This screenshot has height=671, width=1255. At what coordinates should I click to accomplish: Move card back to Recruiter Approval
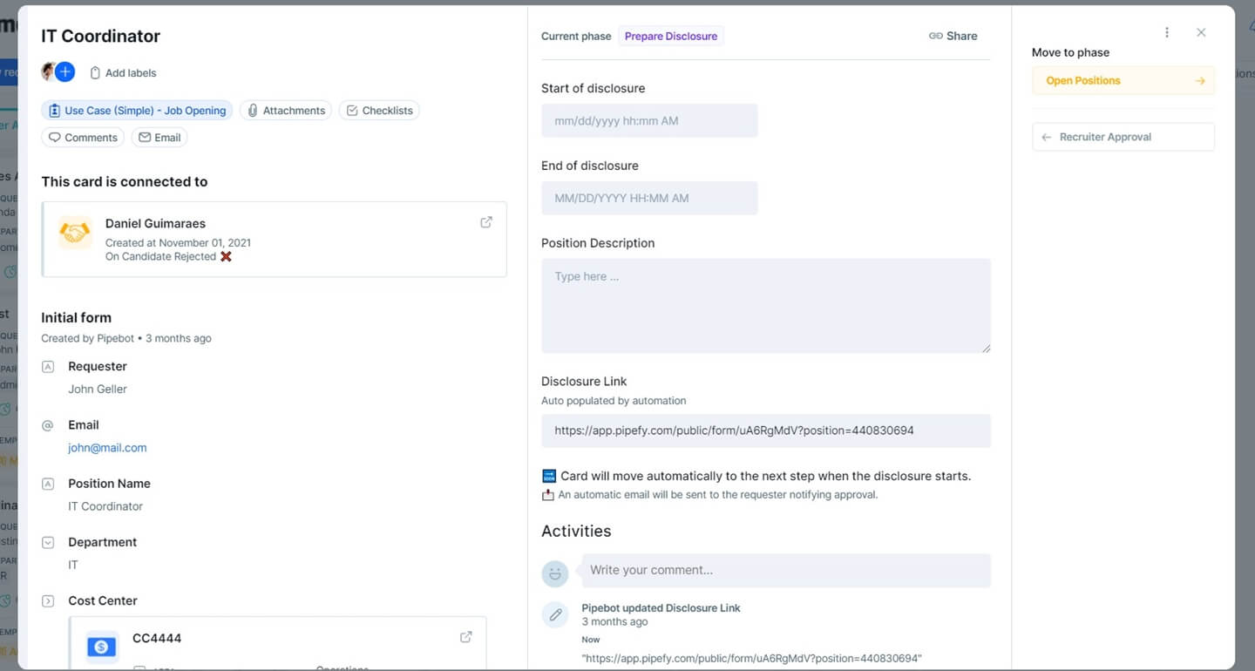coord(1123,138)
